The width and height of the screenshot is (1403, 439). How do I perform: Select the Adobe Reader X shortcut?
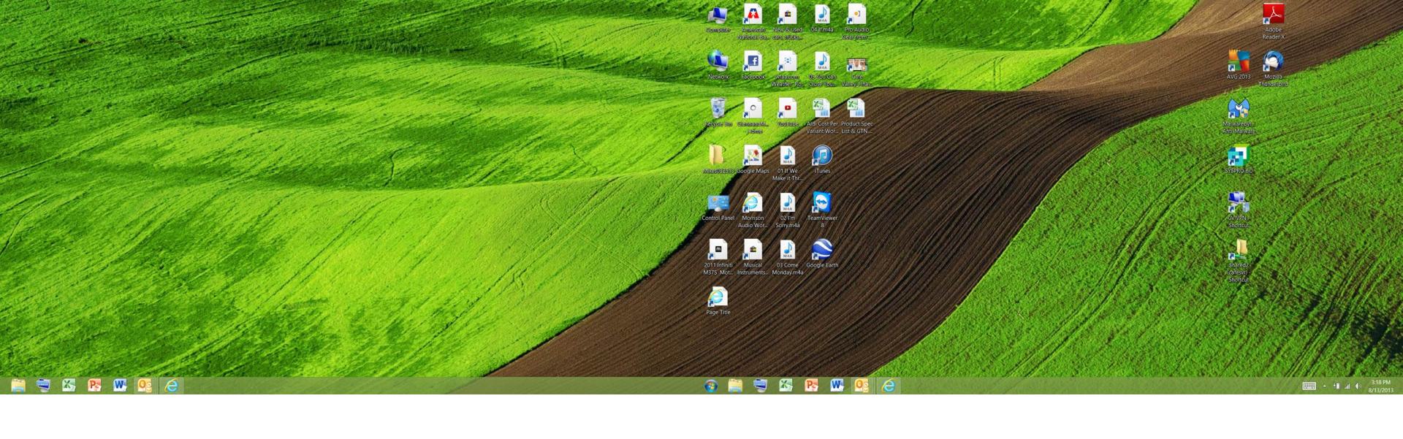[1273, 15]
